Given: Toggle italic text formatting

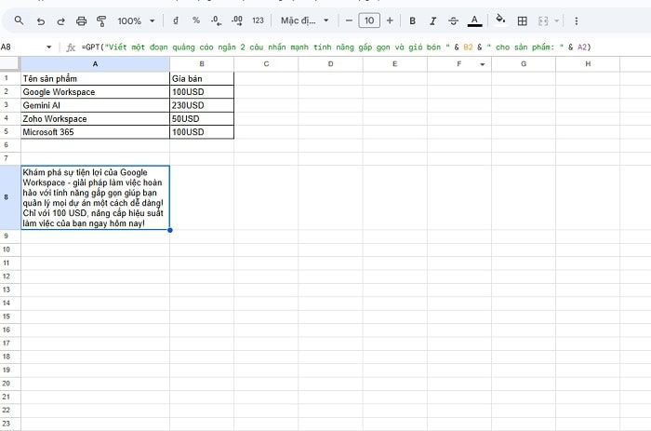Looking at the screenshot, I should click(431, 20).
